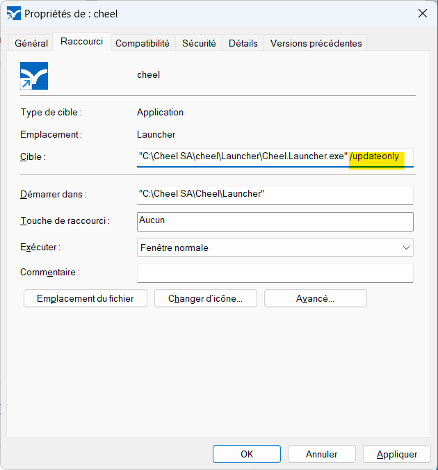438x470 pixels.
Task: Click the cheel name text
Action: pyautogui.click(x=148, y=74)
